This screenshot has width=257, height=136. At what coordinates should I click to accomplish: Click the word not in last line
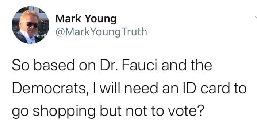pyautogui.click(x=137, y=111)
